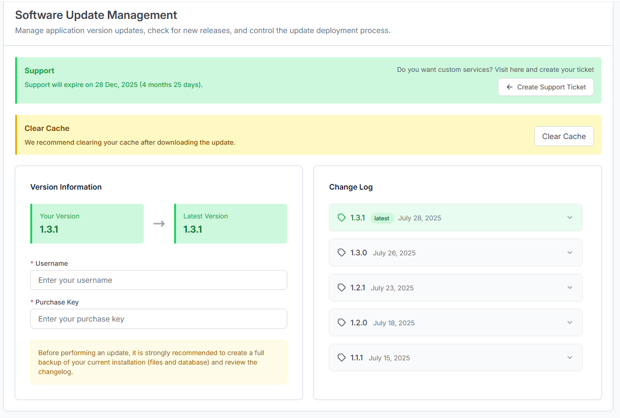
Task: Click the tag icon beside version 1.3.0
Action: (342, 253)
